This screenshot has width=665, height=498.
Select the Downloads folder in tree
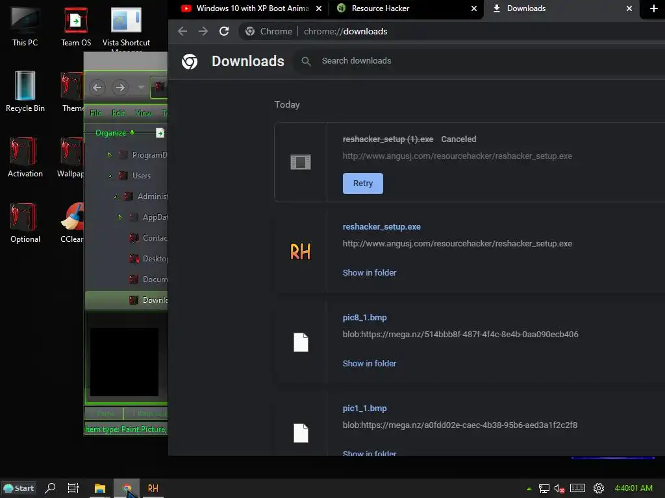point(149,300)
